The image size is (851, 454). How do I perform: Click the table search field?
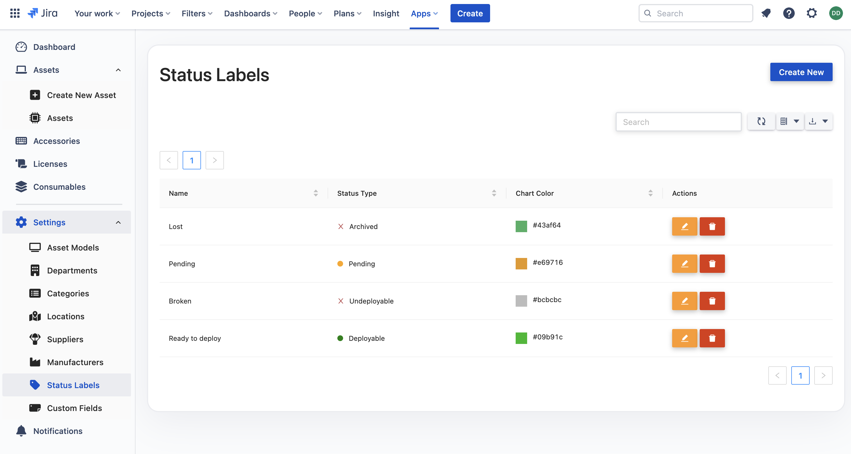[x=678, y=121]
